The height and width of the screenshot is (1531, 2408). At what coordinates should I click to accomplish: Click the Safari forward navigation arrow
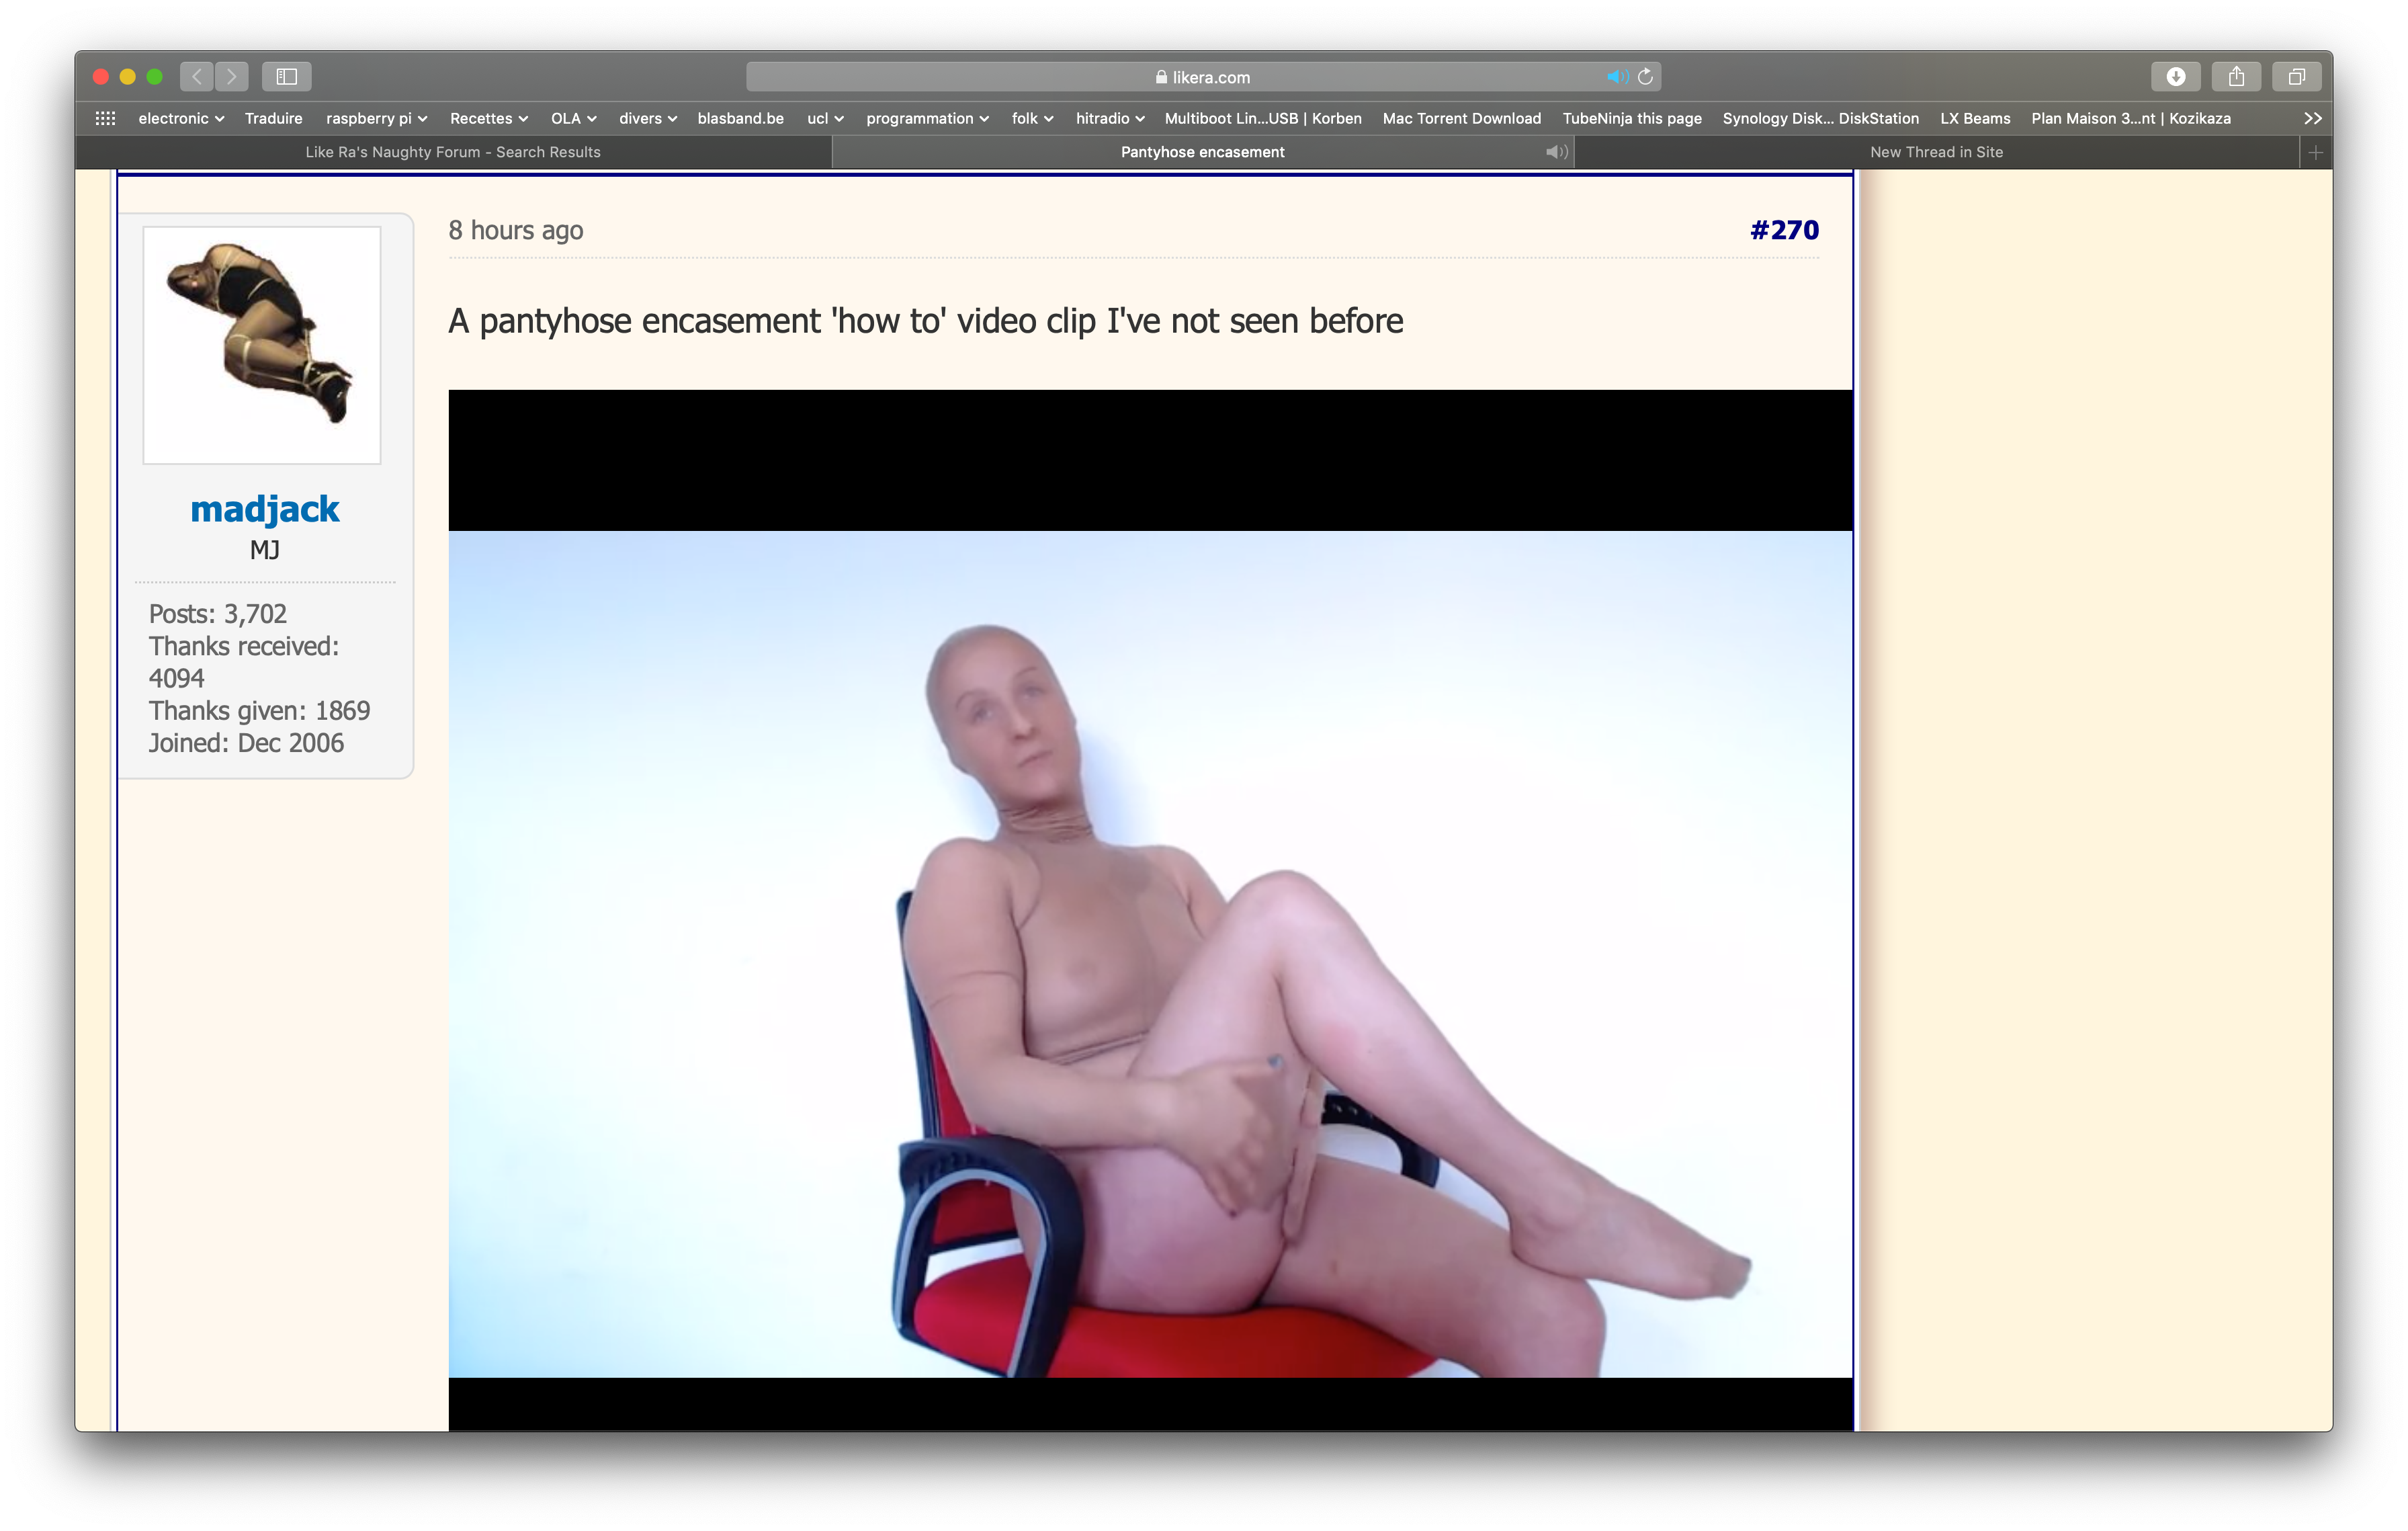[232, 76]
